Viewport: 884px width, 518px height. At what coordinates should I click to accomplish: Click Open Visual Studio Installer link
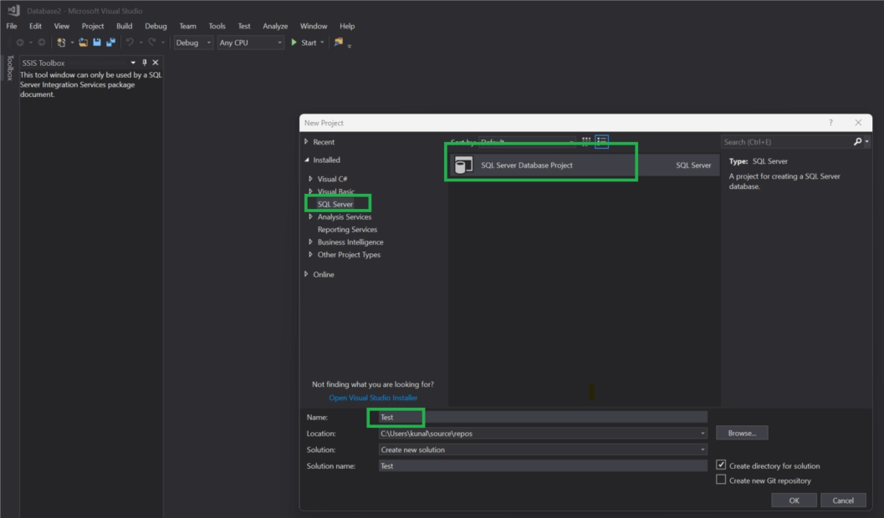[x=373, y=398]
